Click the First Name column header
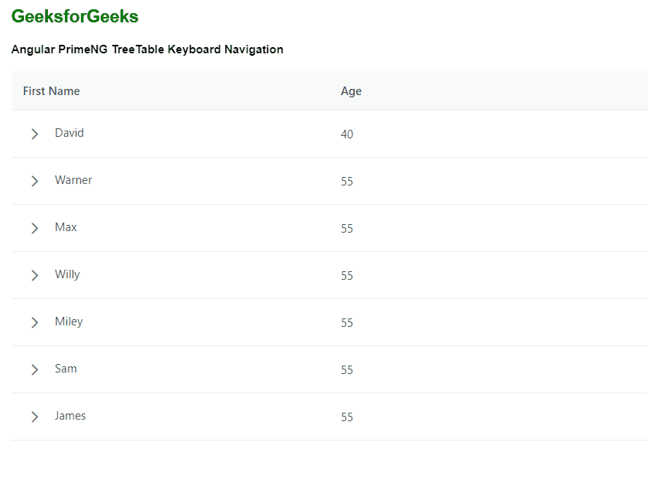 (51, 91)
